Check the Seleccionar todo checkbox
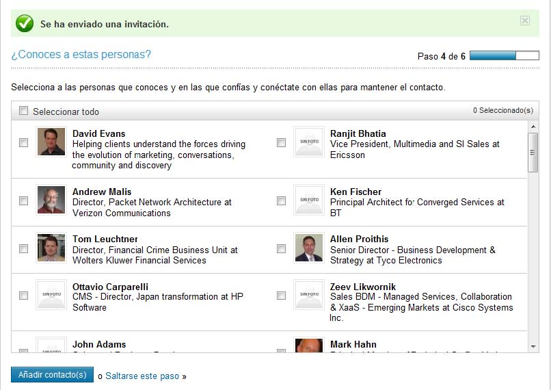This screenshot has width=551, height=390. [24, 111]
